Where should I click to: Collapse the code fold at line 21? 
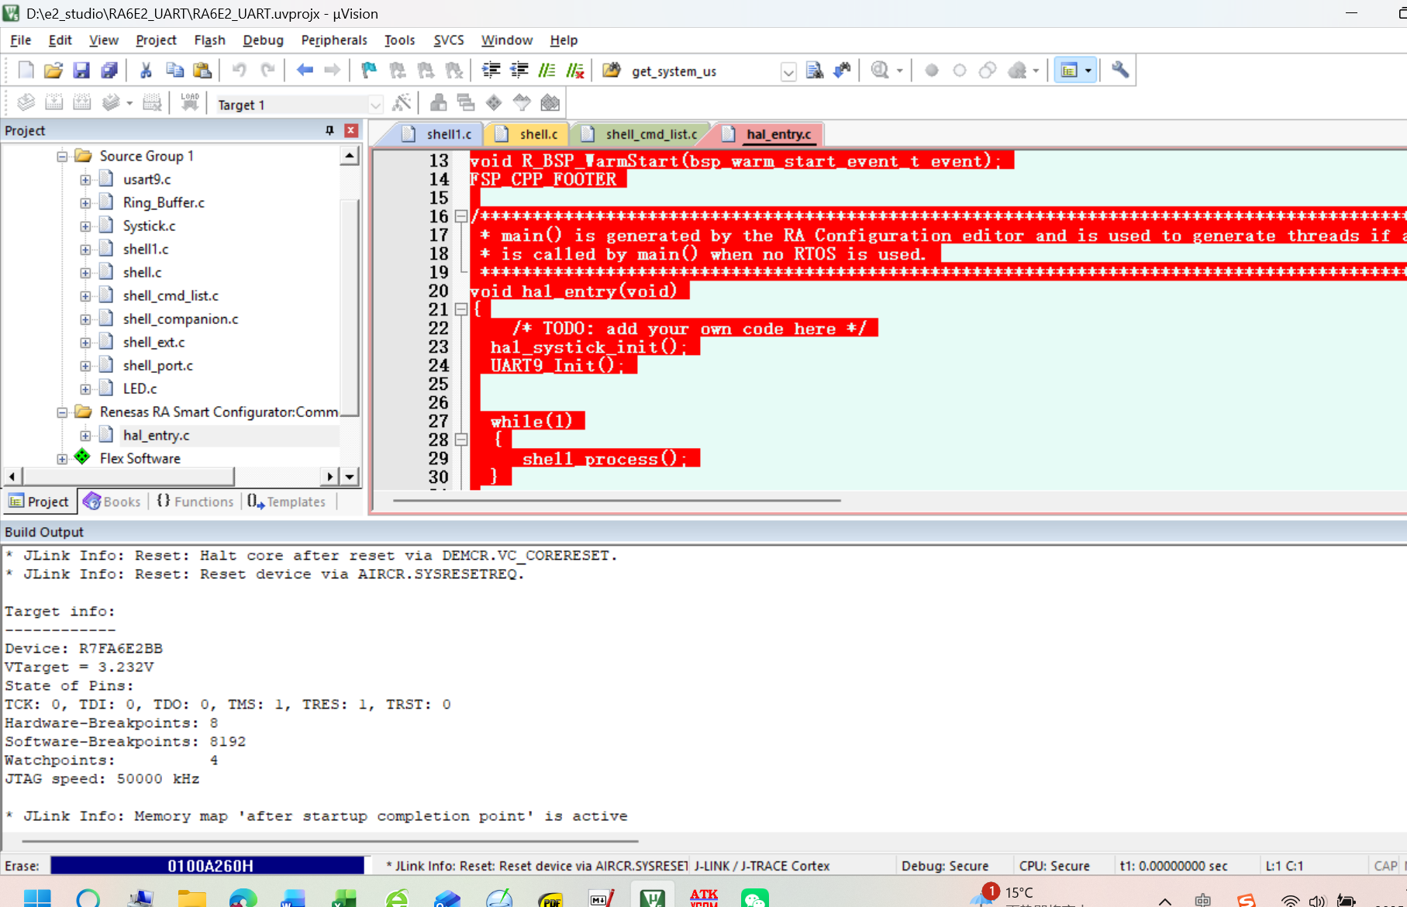click(x=460, y=309)
